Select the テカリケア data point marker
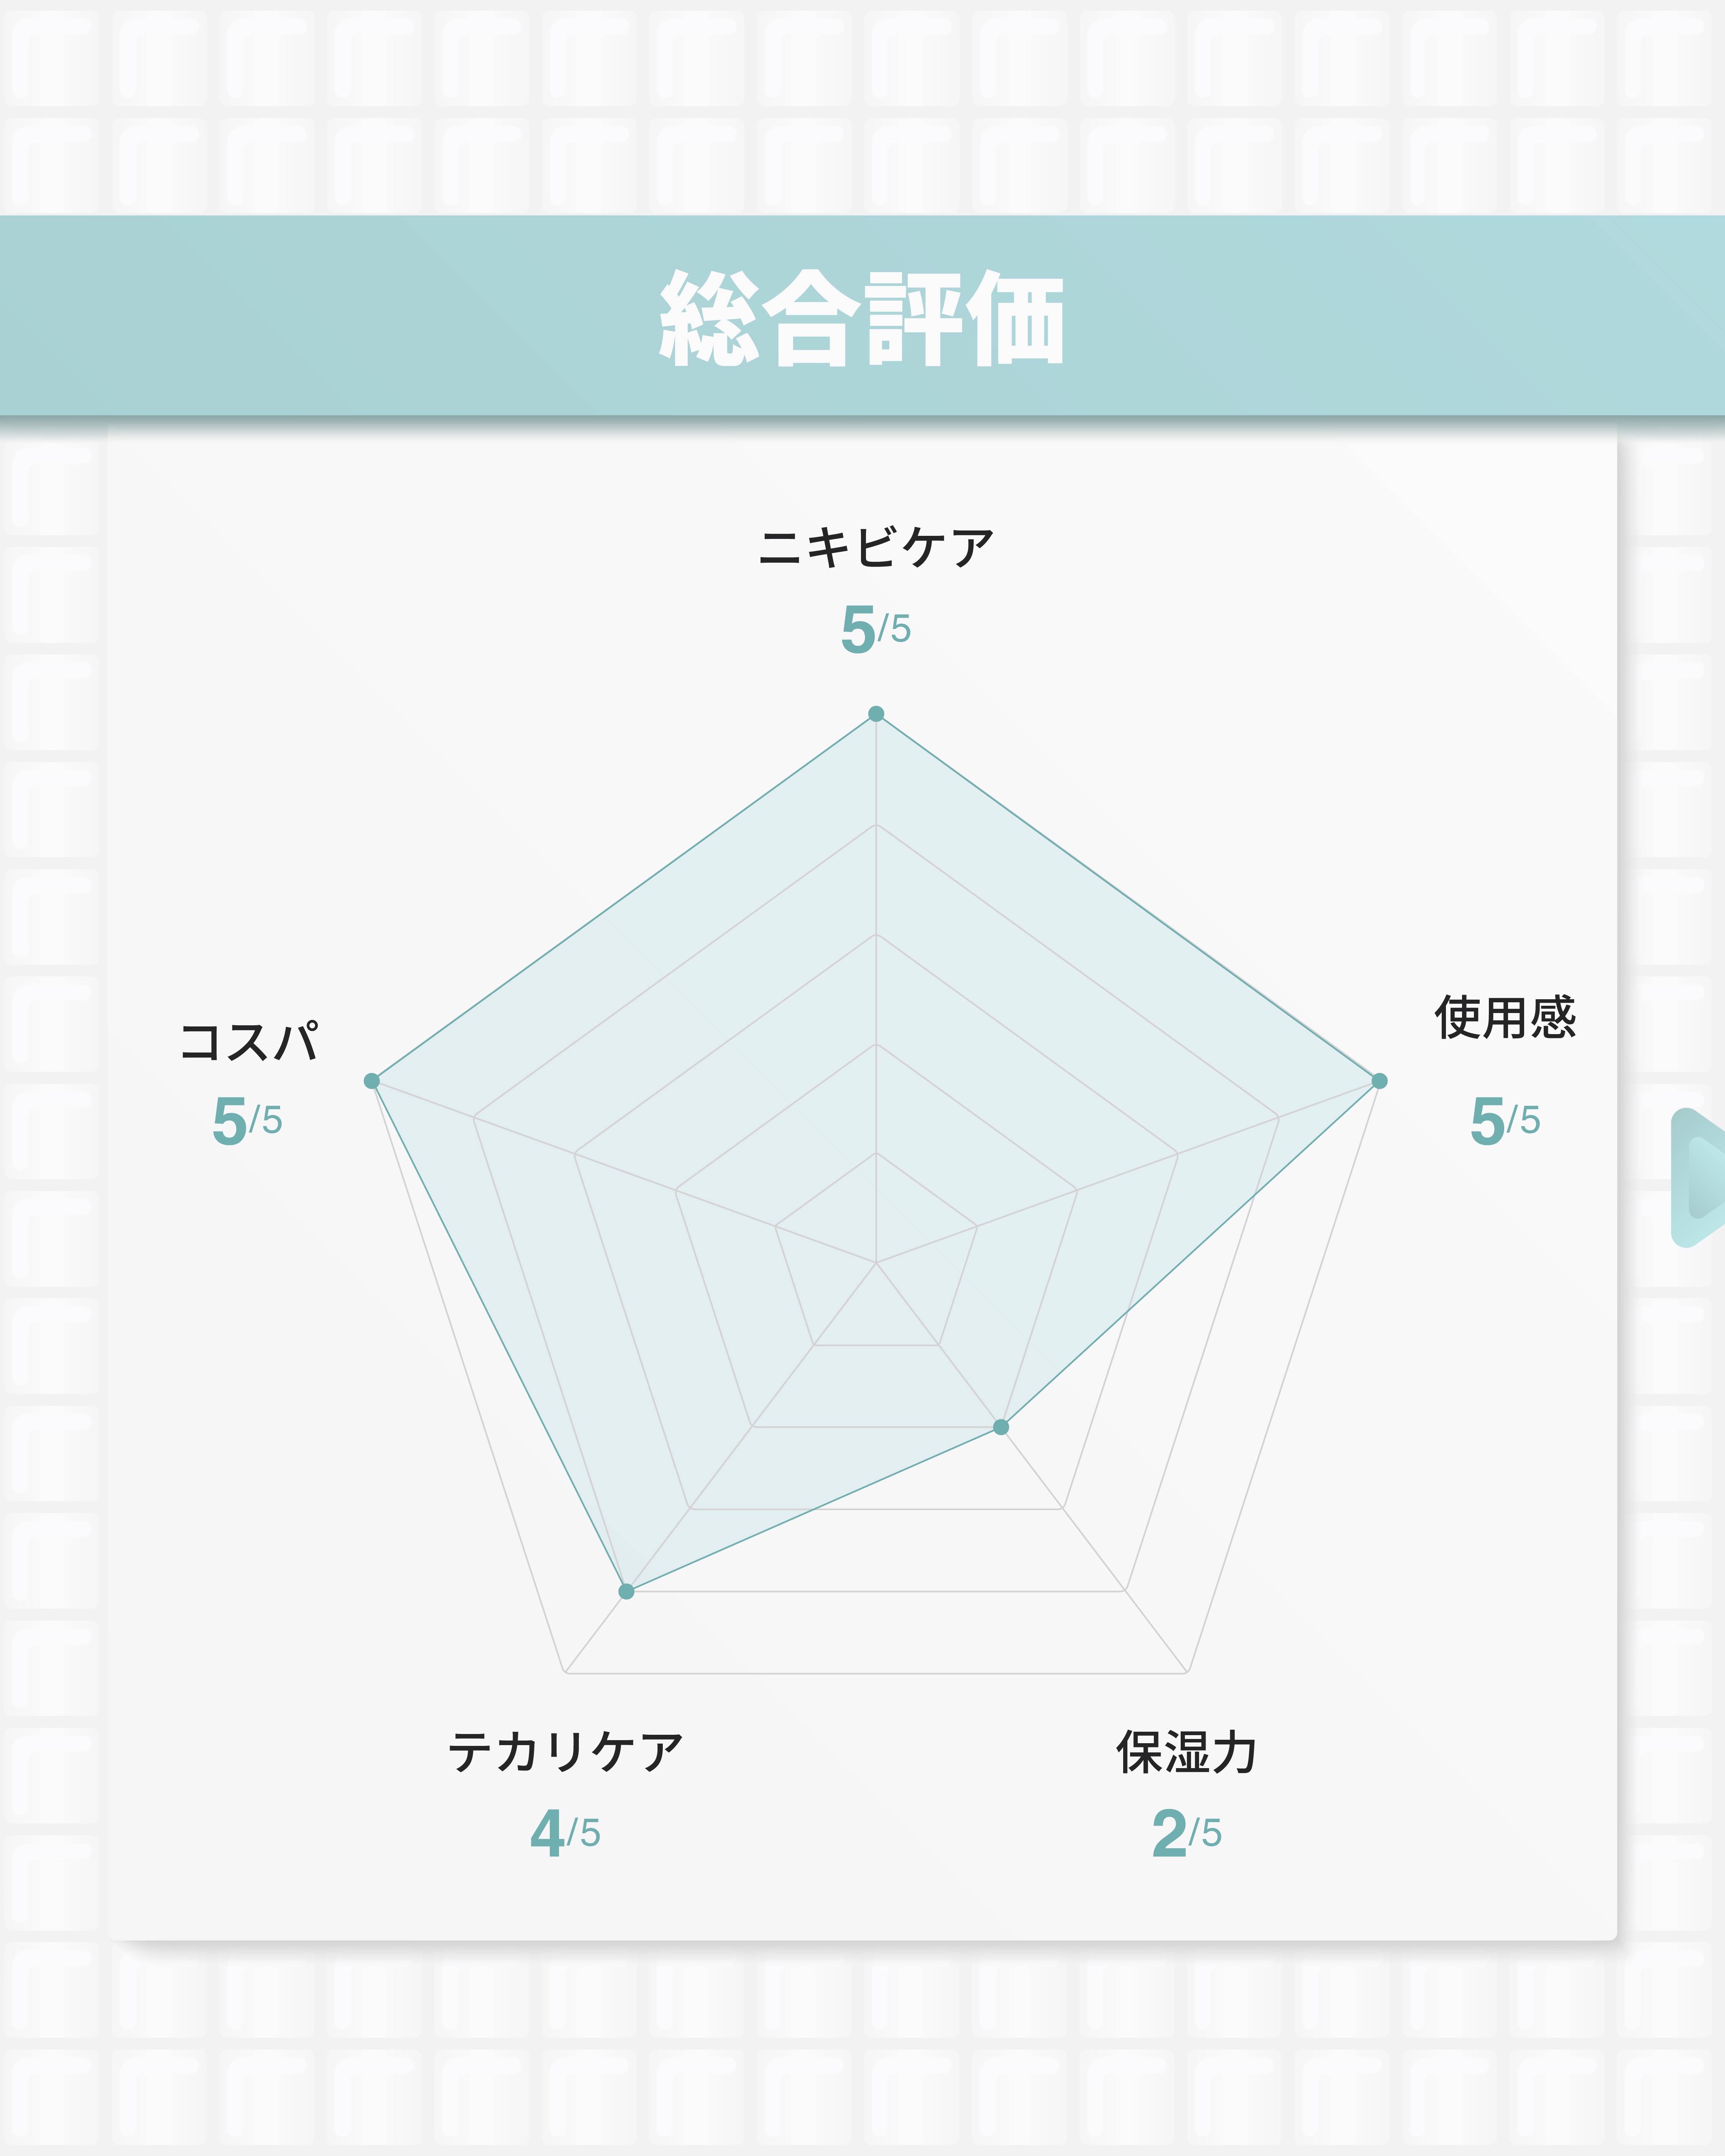1725x2156 pixels. click(626, 1591)
